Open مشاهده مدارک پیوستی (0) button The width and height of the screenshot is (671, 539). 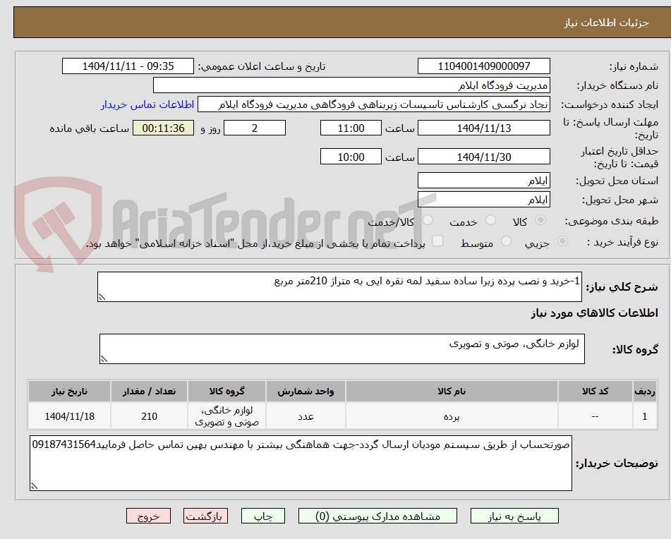(x=377, y=516)
